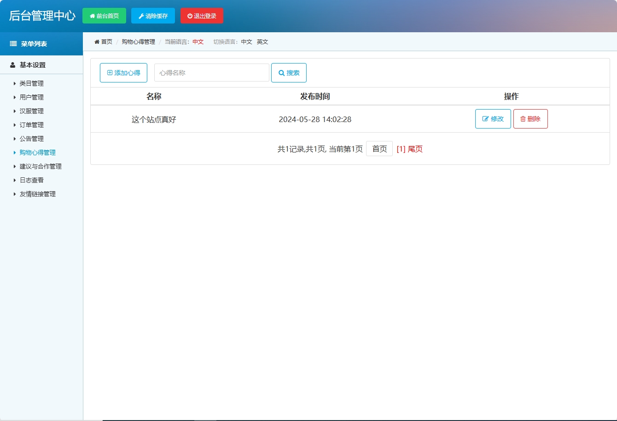The height and width of the screenshot is (421, 617).
Task: Click the 心得名称 search input field
Action: (x=211, y=72)
